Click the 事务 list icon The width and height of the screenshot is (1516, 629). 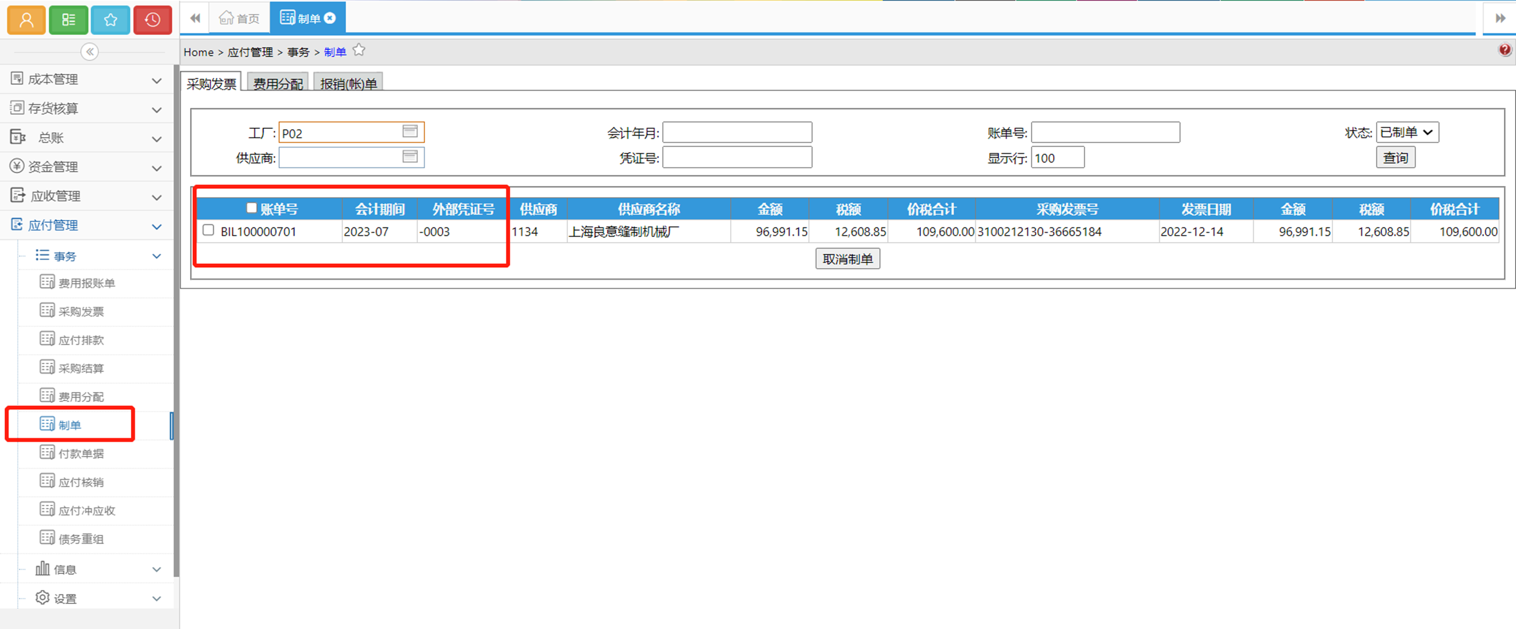pyautogui.click(x=42, y=255)
